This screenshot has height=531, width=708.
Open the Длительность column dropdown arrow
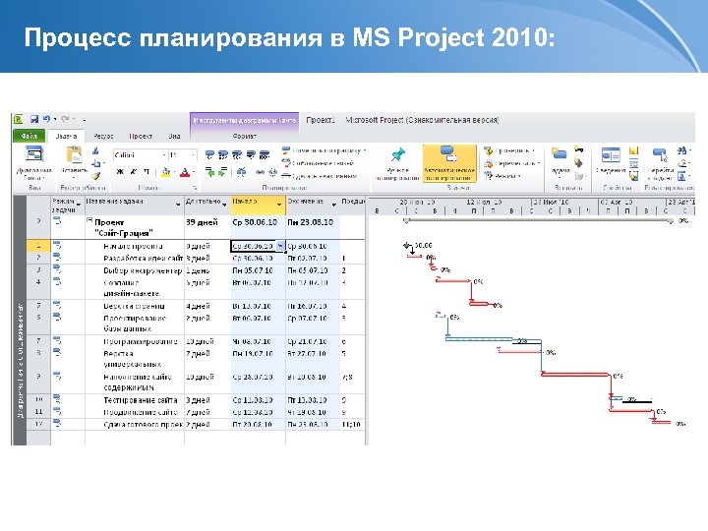[224, 205]
